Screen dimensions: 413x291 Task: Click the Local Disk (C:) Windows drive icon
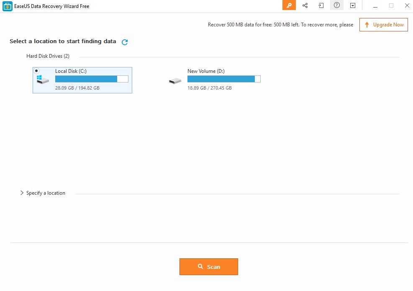coord(43,79)
